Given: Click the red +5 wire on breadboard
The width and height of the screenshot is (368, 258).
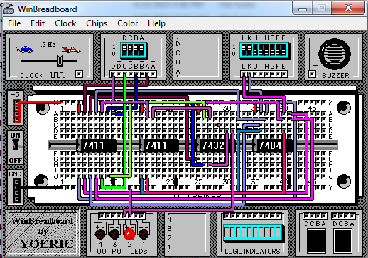Looking at the screenshot, I should click(x=40, y=102).
